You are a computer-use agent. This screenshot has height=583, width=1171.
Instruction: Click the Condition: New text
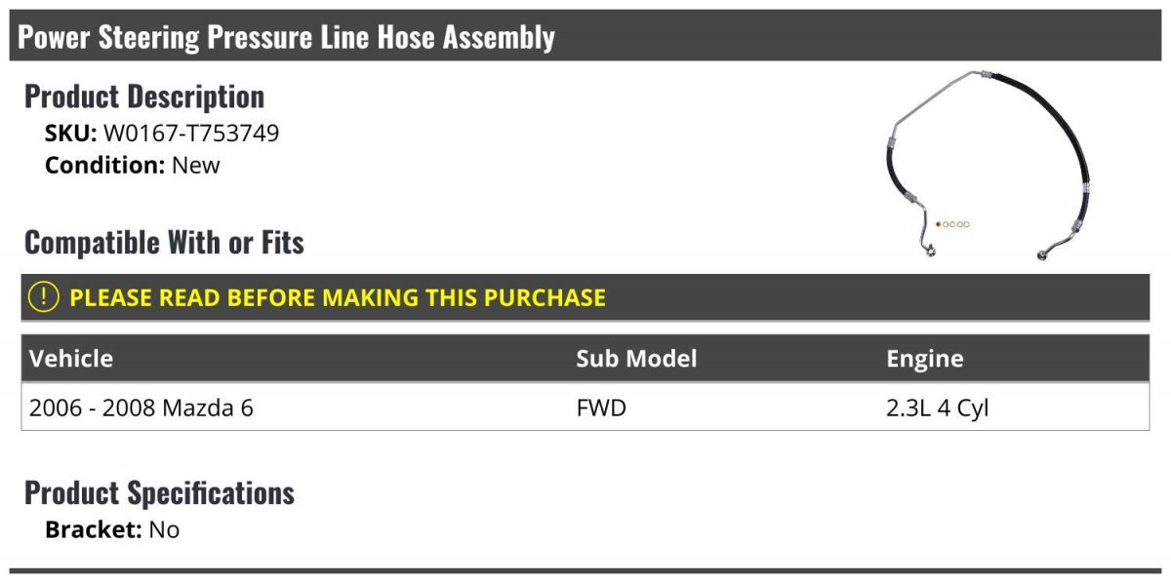pyautogui.click(x=133, y=165)
